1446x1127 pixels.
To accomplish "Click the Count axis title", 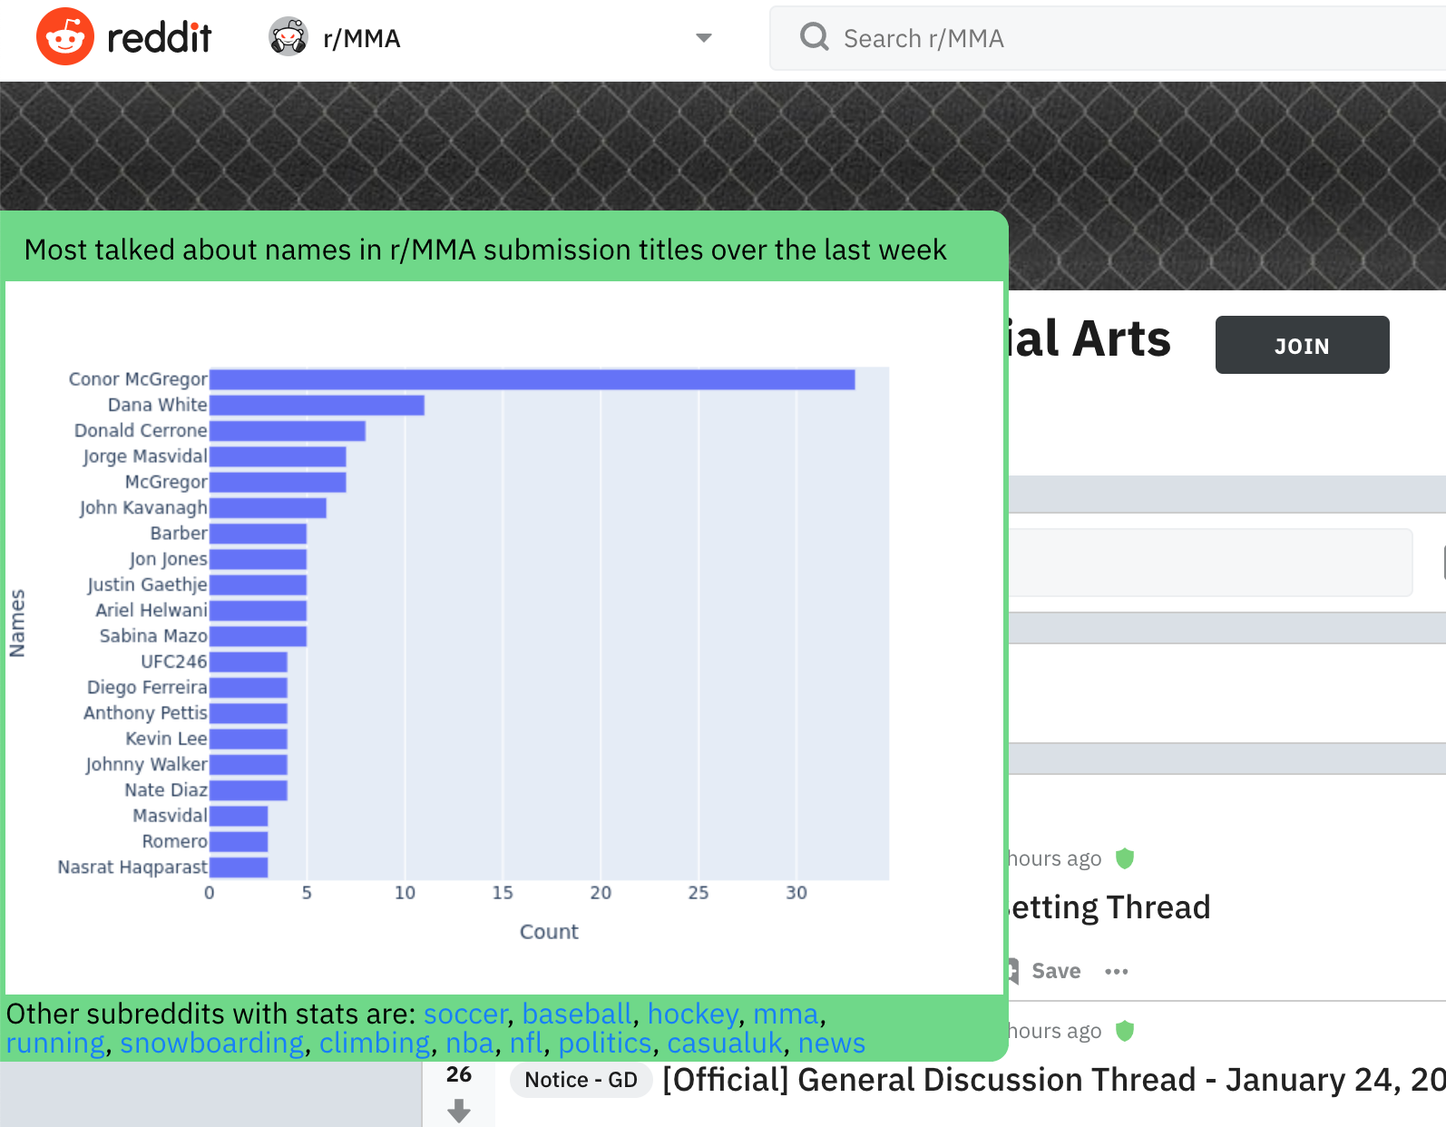I will coord(549,932).
